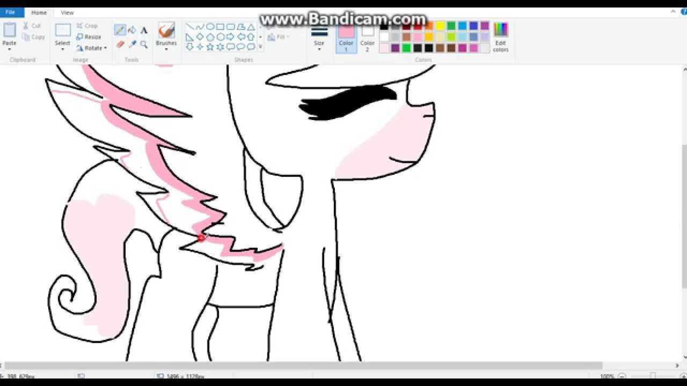
Task: Select the Fill with color bucket tool
Action: coord(132,31)
